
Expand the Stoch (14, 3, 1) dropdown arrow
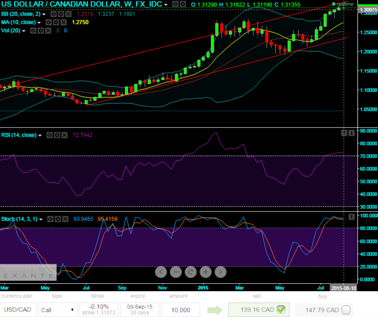pos(41,219)
